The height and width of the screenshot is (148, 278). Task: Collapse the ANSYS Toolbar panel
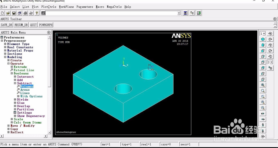[x=275, y=19]
